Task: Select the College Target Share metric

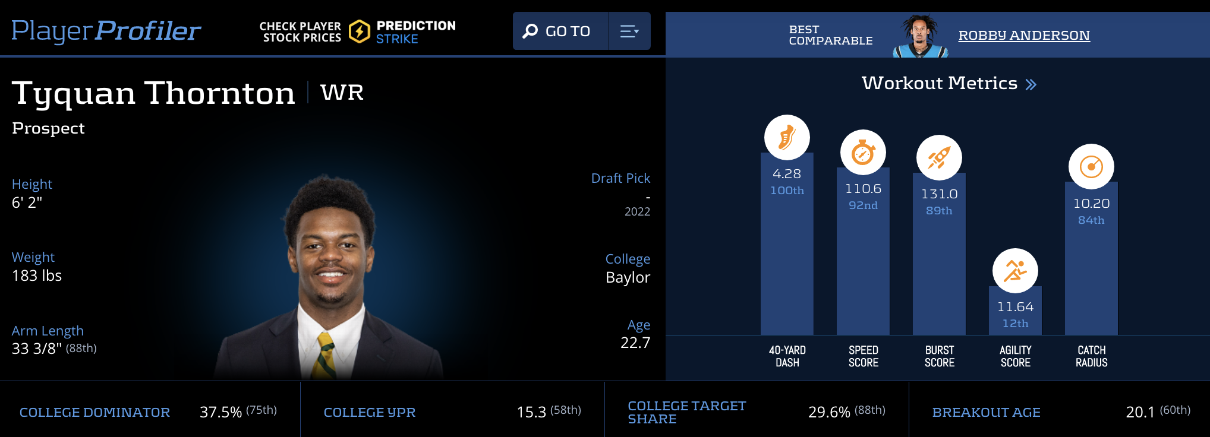Action: (686, 412)
